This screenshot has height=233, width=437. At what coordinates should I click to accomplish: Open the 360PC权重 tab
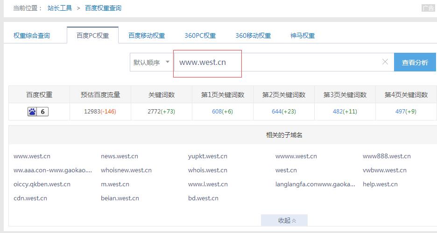click(x=200, y=35)
